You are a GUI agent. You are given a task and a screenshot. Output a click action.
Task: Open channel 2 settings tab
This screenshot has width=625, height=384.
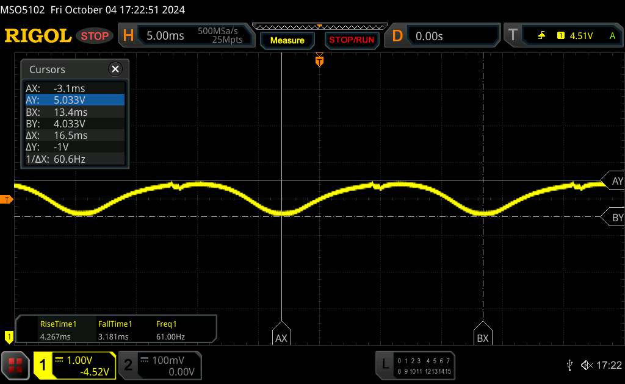[x=160, y=365]
